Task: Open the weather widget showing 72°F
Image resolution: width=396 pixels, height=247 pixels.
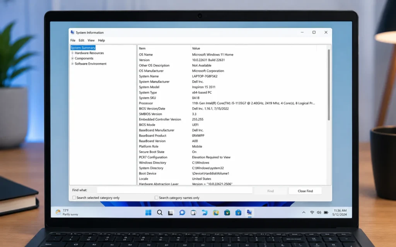Action: pyautogui.click(x=67, y=212)
